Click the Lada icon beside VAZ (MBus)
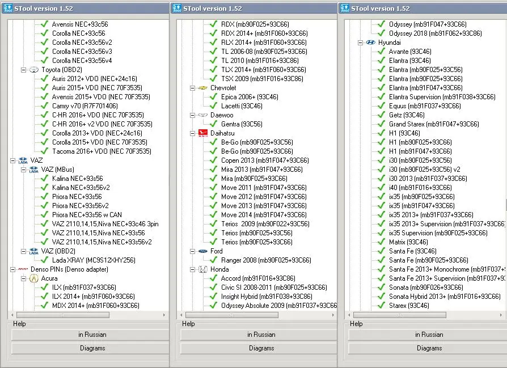507x368 pixels. click(34, 170)
